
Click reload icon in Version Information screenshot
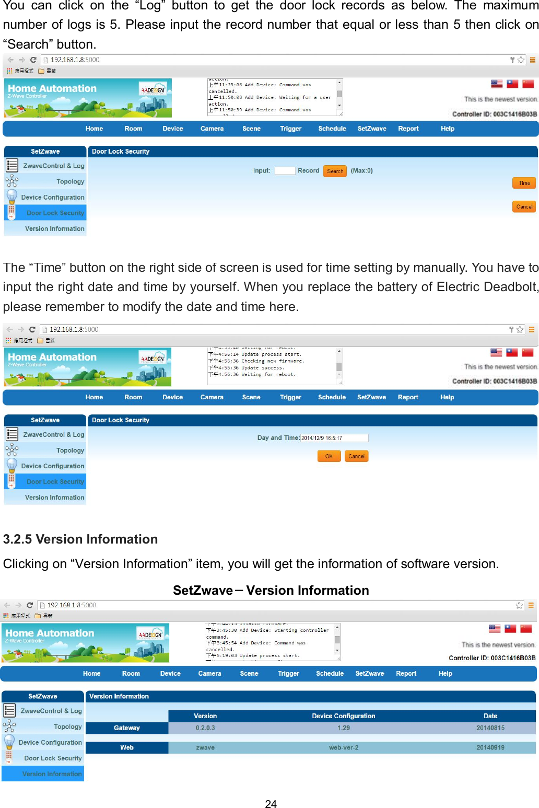[x=30, y=605]
